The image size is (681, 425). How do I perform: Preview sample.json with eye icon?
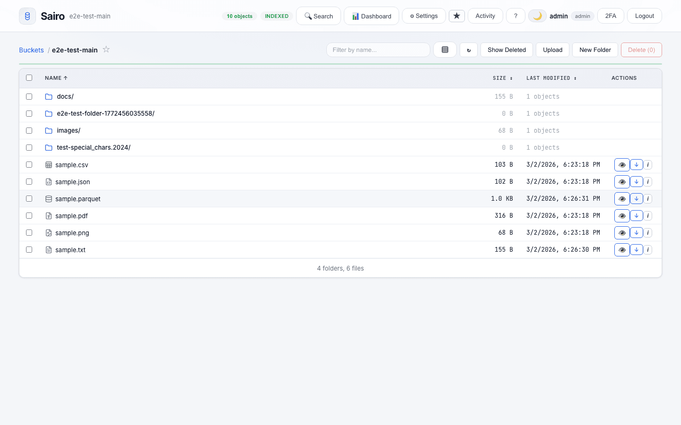point(622,182)
